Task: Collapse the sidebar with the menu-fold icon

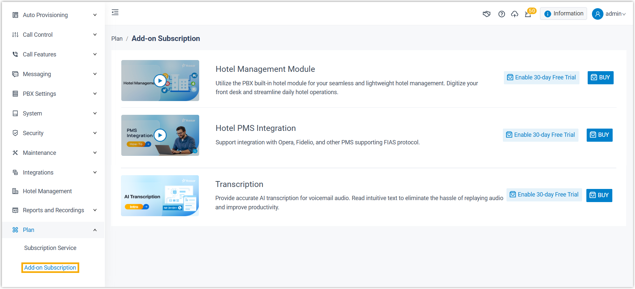Action: coord(115,12)
